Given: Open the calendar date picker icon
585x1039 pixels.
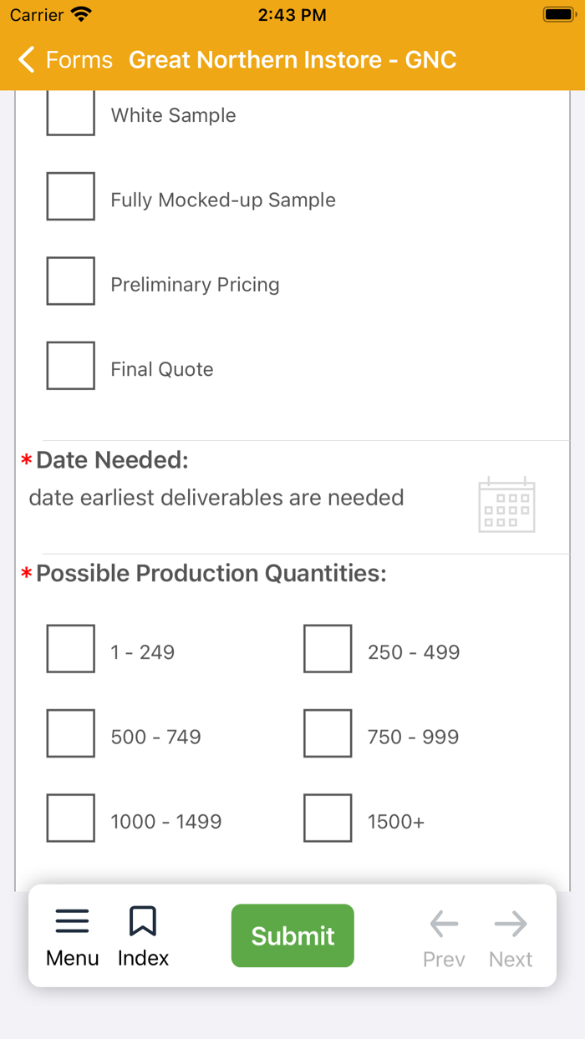Looking at the screenshot, I should [506, 504].
